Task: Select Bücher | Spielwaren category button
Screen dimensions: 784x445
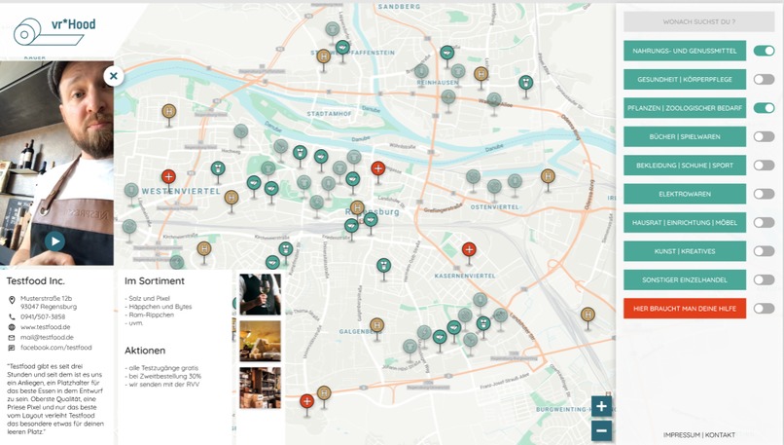Action: [685, 136]
